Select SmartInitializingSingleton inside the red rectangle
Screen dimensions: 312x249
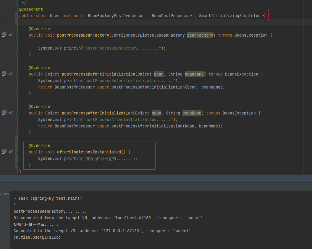click(230, 16)
